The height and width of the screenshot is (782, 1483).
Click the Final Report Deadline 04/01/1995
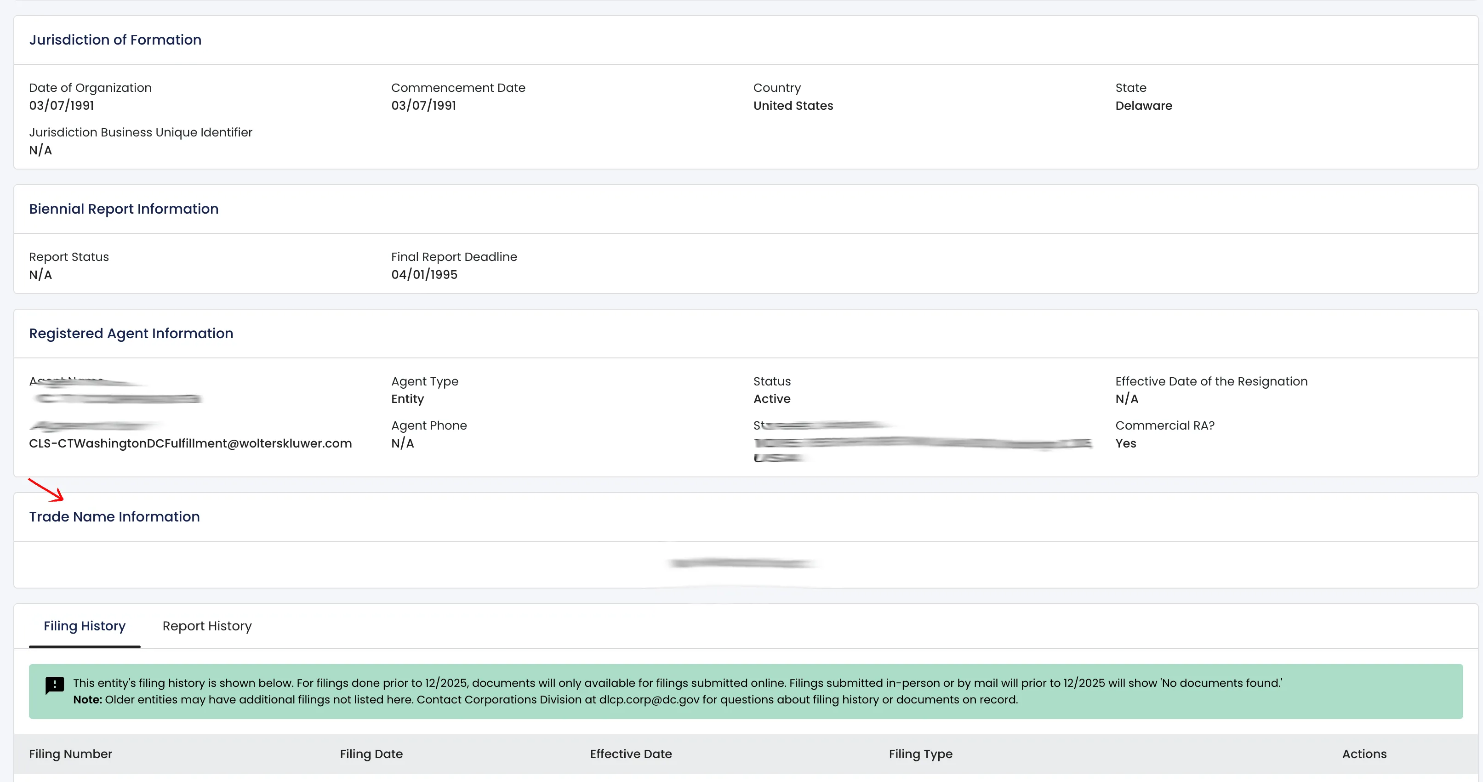tap(424, 275)
